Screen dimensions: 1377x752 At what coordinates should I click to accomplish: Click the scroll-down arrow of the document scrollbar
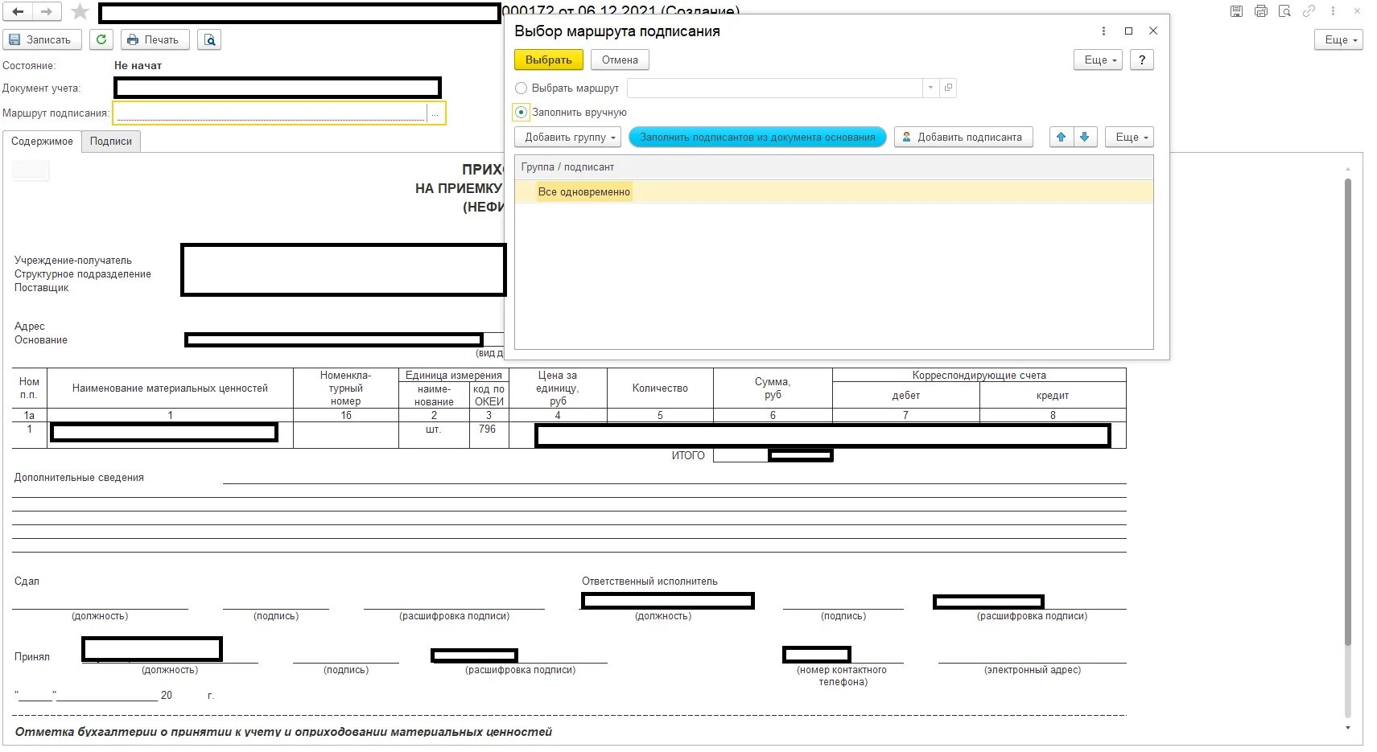click(x=1348, y=728)
